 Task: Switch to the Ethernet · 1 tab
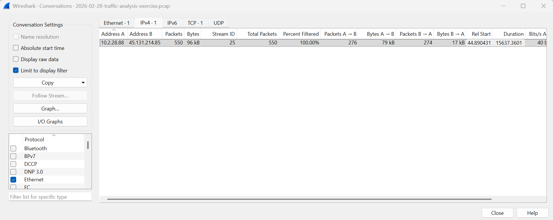coord(117,23)
